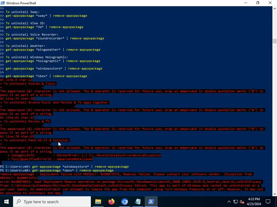Image resolution: width=277 pixels, height=207 pixels.
Task: Click 'To uninstall Windows Holographic:' text
Action: pyautogui.click(x=37, y=57)
